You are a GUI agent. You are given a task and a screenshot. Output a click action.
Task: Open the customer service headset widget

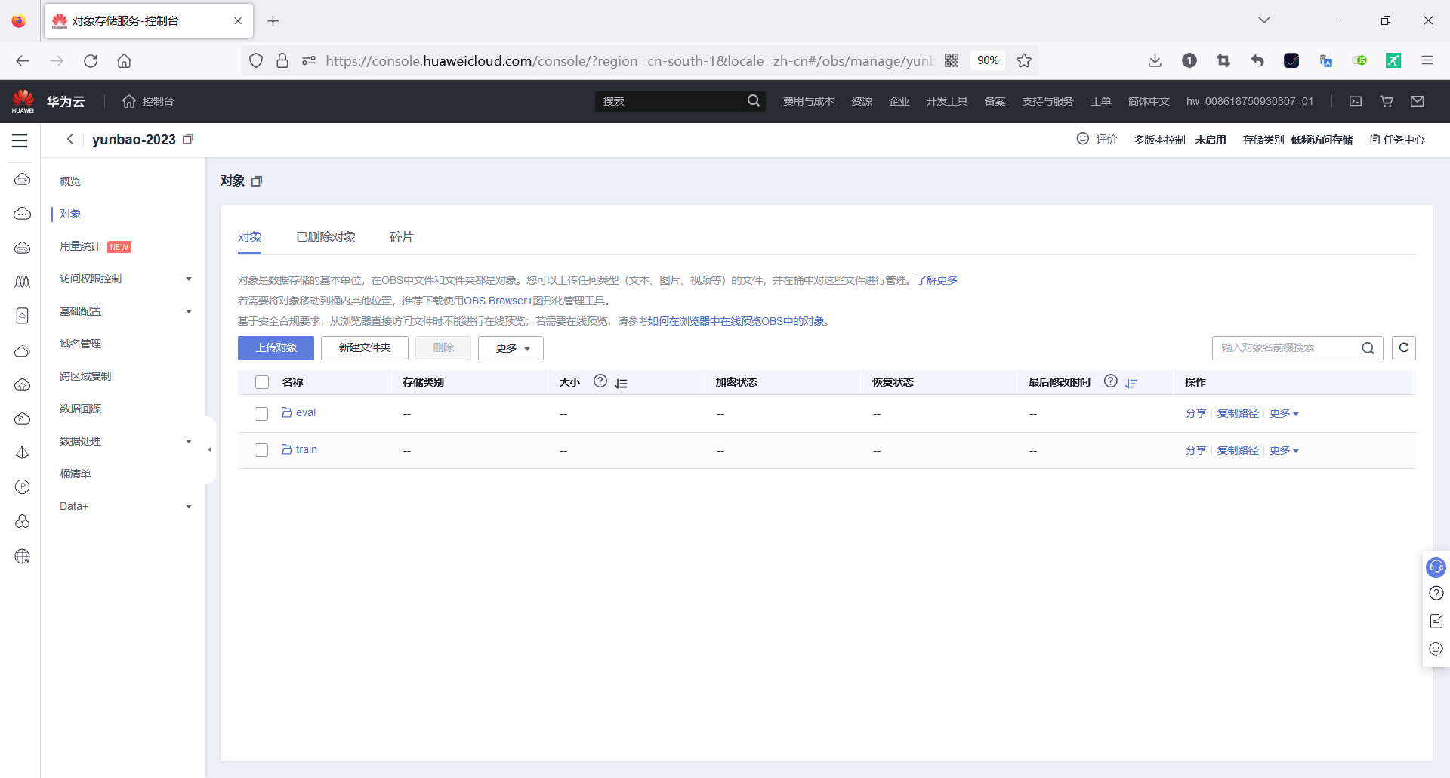point(1436,567)
